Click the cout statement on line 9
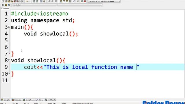 point(82,67)
